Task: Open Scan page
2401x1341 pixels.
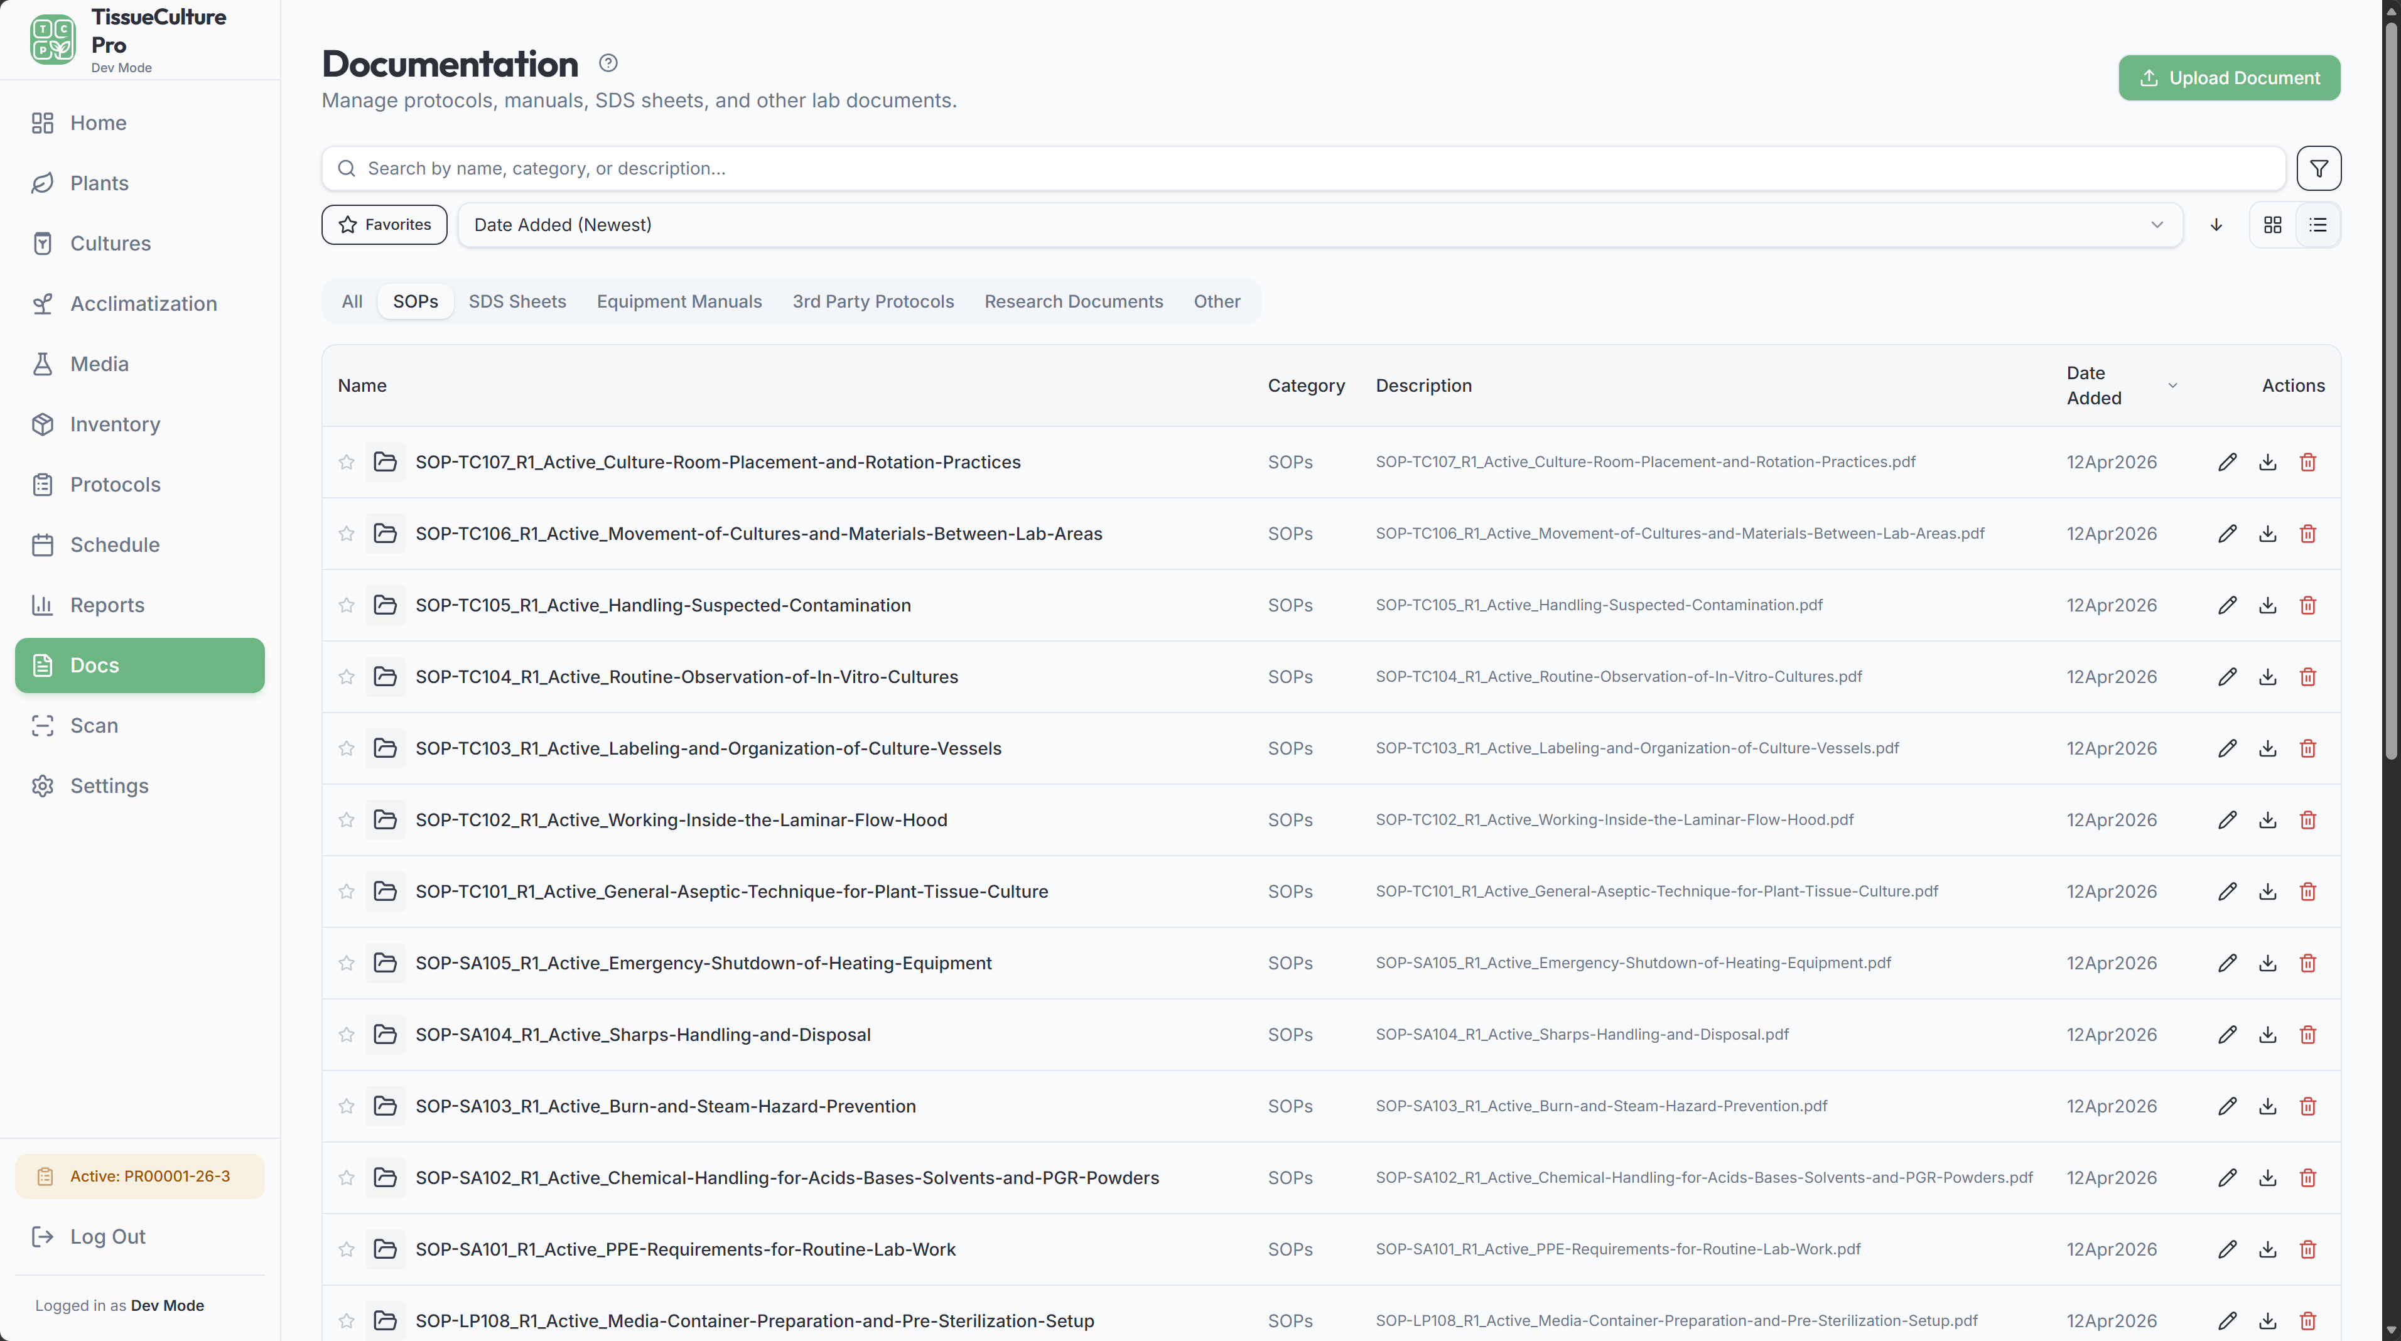Action: tap(140, 726)
